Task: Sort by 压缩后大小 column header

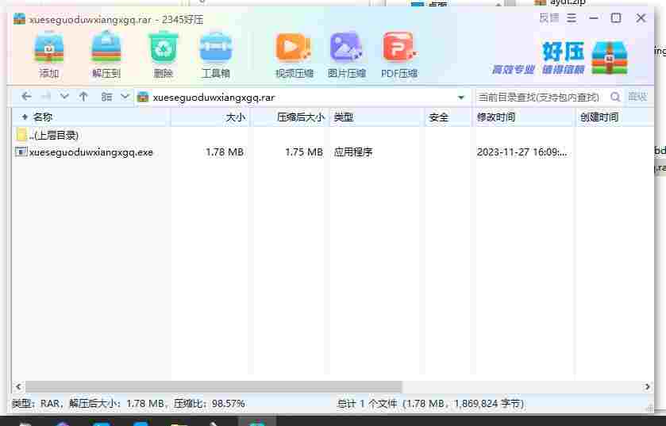Action: point(291,117)
